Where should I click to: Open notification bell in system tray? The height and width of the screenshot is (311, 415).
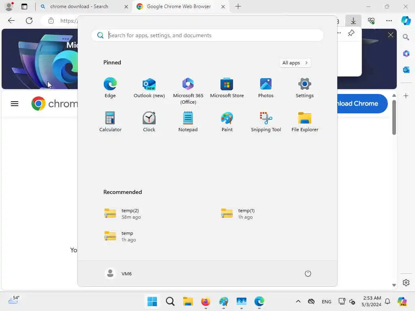click(387, 301)
